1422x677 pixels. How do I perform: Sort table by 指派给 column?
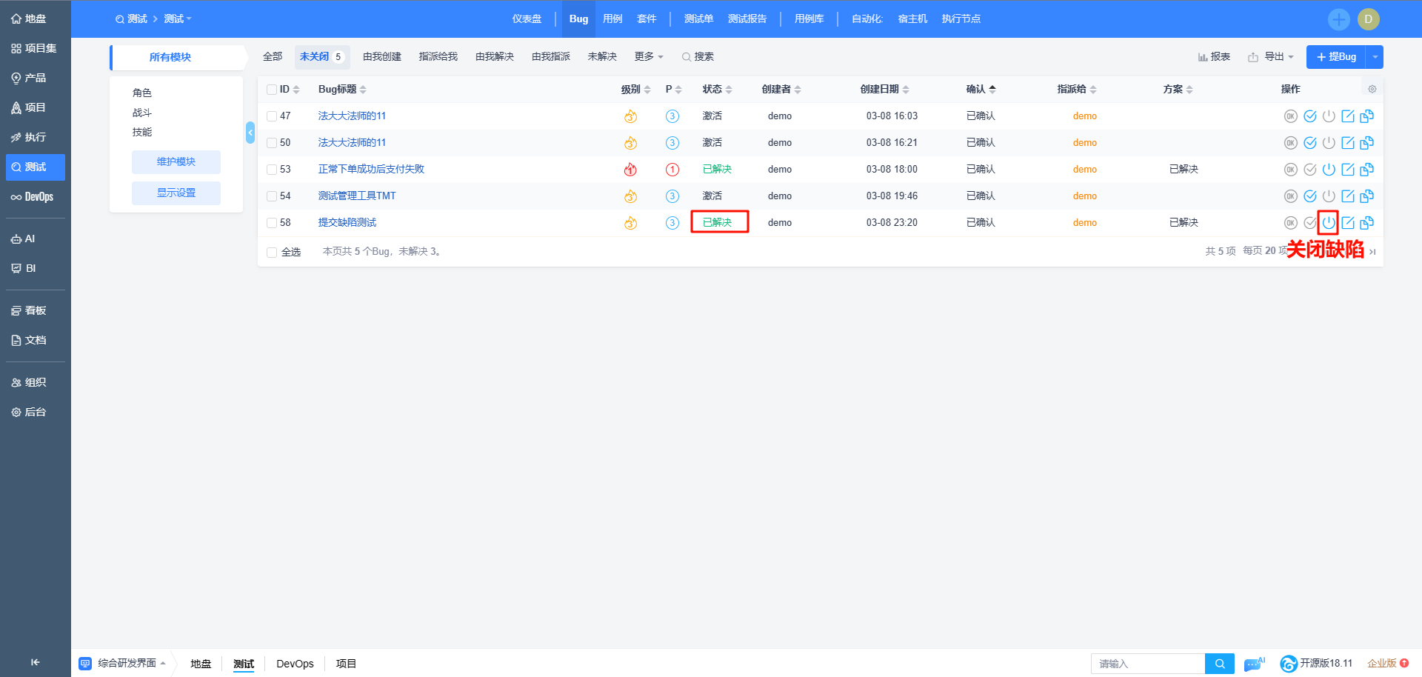coord(1077,90)
